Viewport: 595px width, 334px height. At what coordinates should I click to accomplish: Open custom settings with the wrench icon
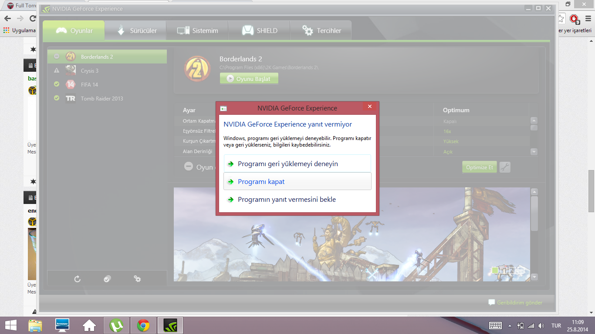click(x=505, y=167)
